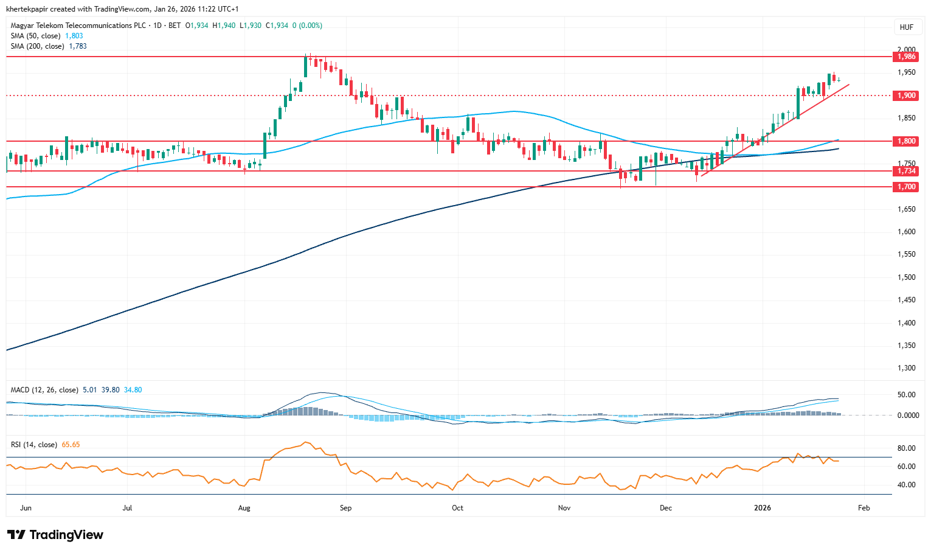Click the MACD (12, 26, close) legend
Image resolution: width=931 pixels, height=553 pixels.
coord(44,390)
